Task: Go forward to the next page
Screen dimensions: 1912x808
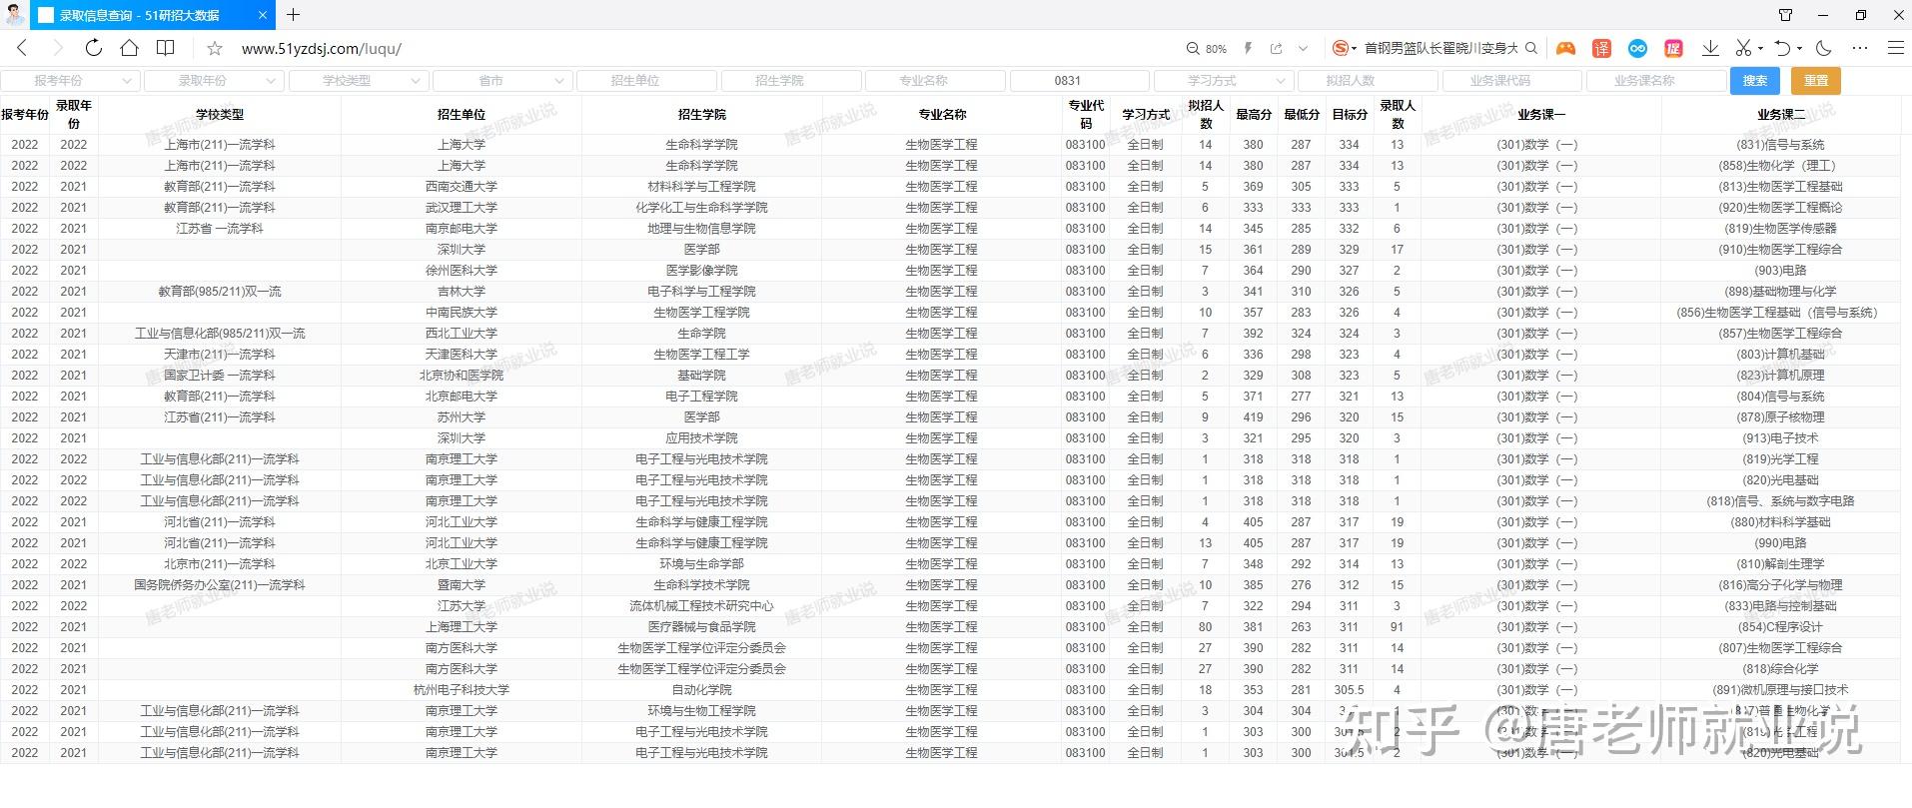Action: pos(58,48)
